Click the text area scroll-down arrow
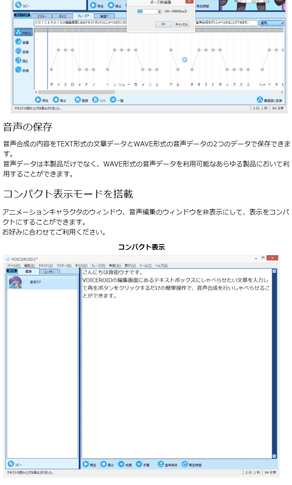This screenshot has height=485, width=292. pyautogui.click(x=274, y=456)
